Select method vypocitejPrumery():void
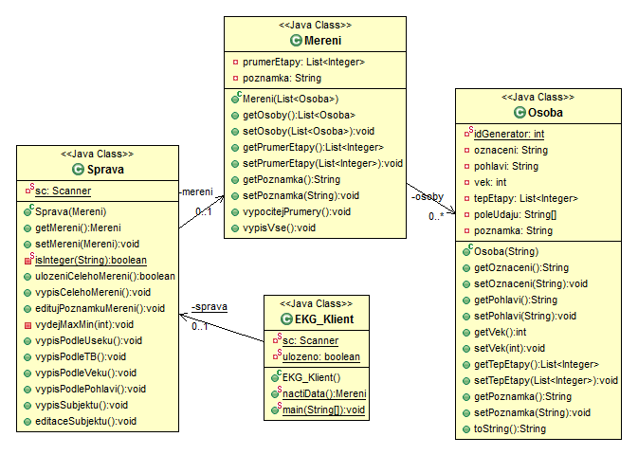Viewport: 638px width, 455px height. 297,212
